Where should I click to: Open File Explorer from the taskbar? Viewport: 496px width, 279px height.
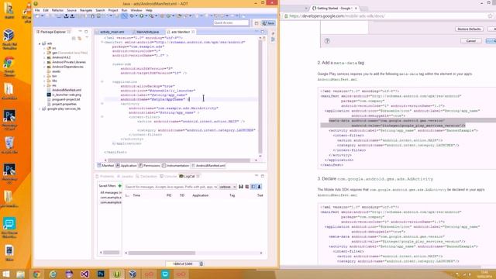click(x=21, y=274)
